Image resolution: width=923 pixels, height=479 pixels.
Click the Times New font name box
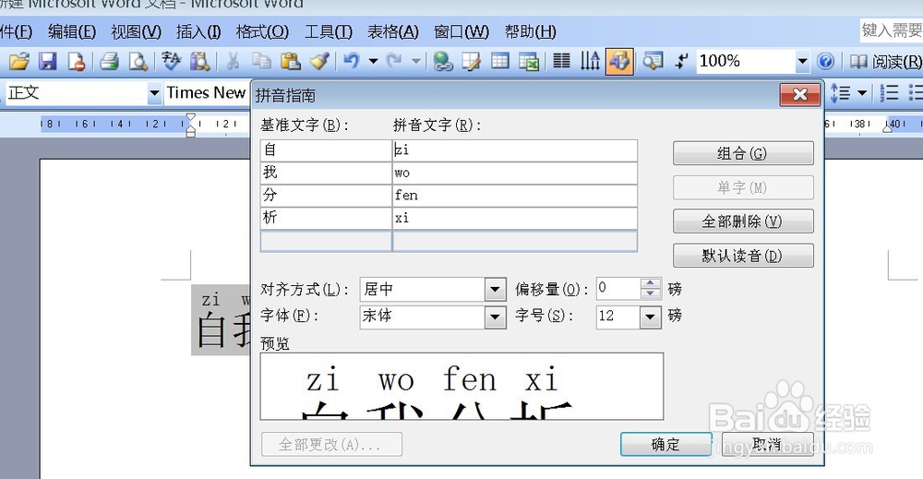coord(207,93)
